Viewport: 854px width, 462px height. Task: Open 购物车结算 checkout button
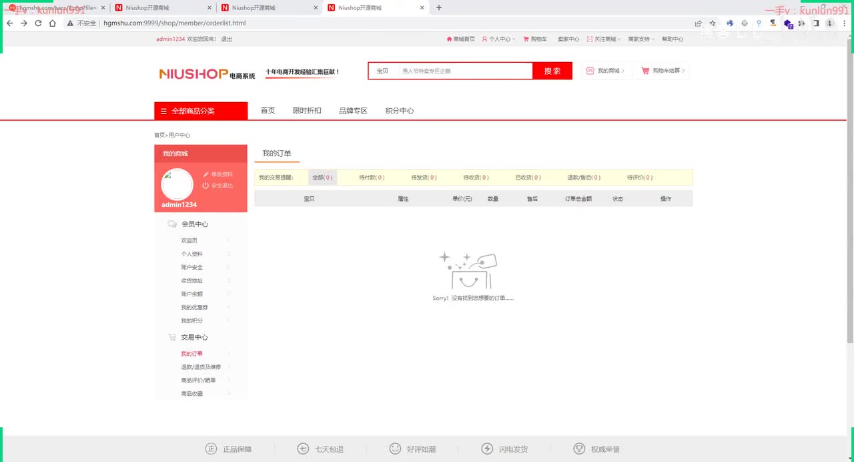point(663,71)
